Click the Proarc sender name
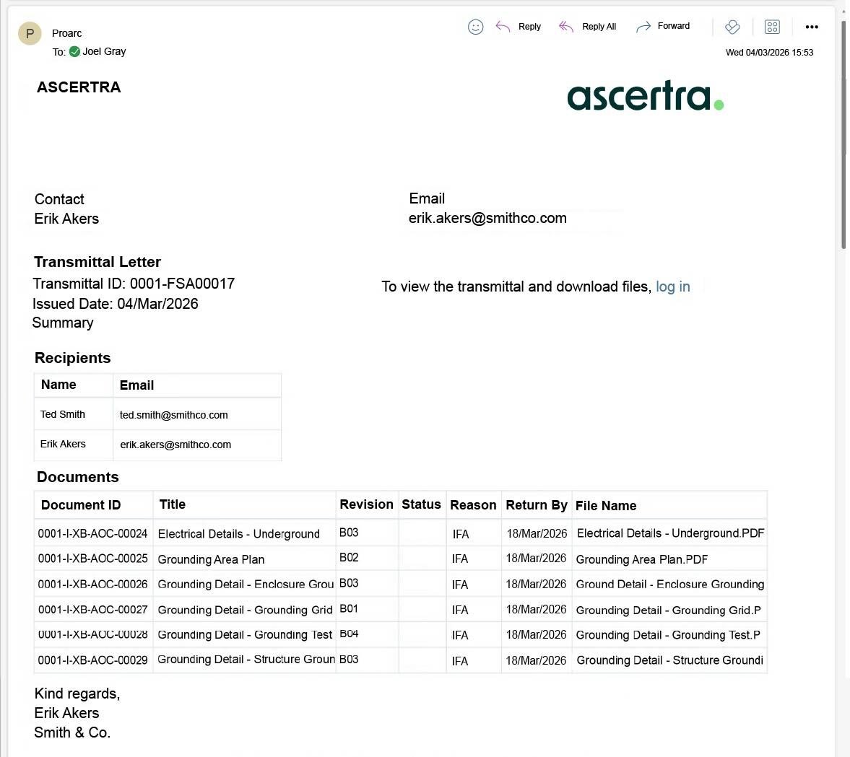850x757 pixels. (66, 33)
